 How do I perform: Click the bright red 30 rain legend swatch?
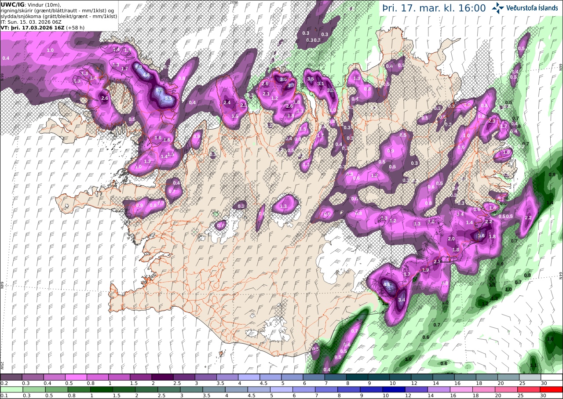(x=552, y=389)
